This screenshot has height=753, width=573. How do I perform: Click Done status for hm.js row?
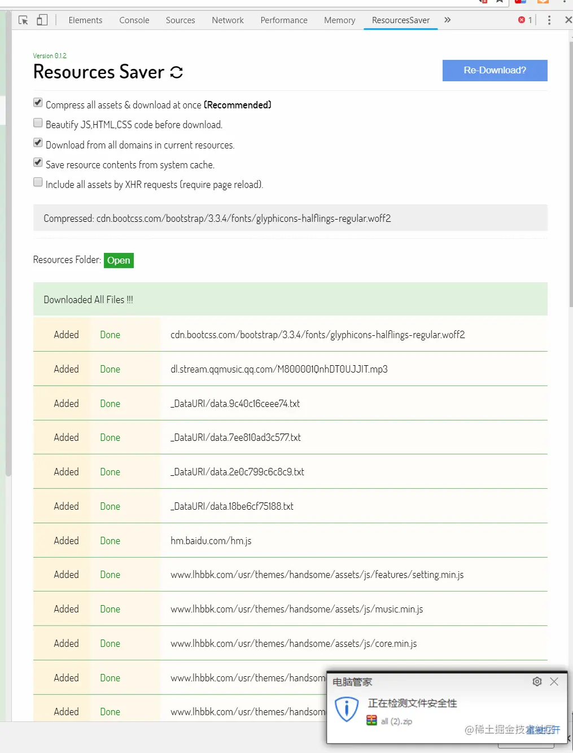(110, 541)
